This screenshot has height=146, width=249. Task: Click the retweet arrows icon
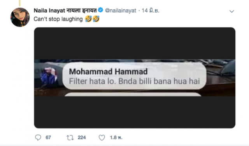pos(70,137)
